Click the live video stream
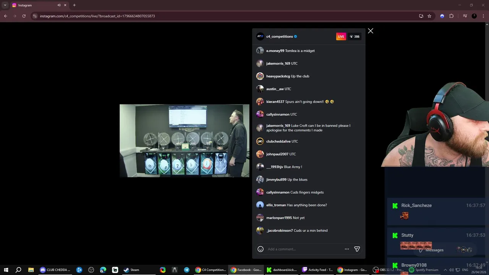The height and width of the screenshot is (275, 489). (185, 141)
